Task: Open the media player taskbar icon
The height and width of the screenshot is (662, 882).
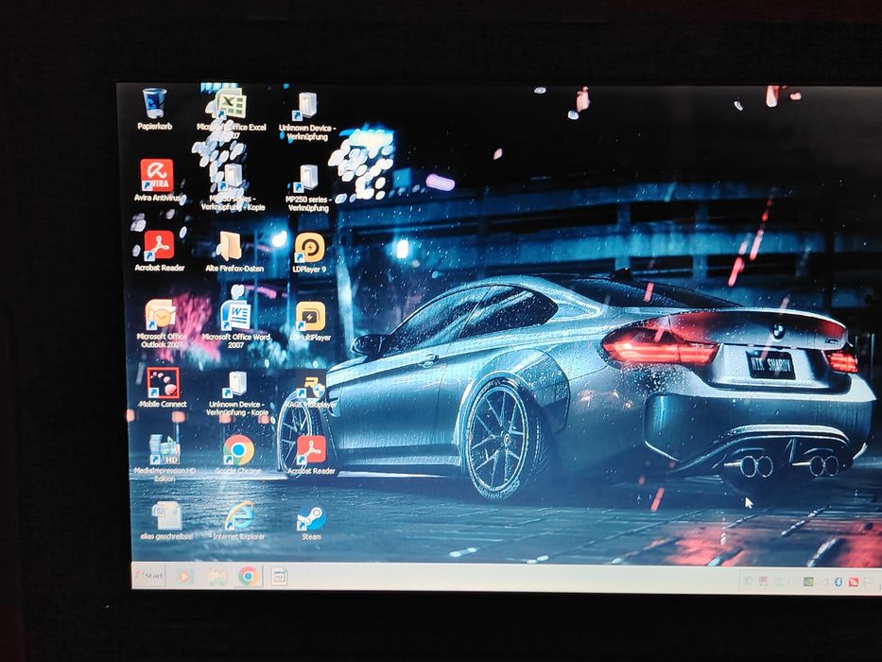Action: point(185,576)
